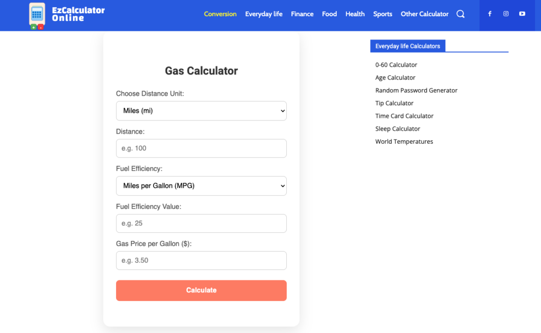Go to the Sleep Calculator

pyautogui.click(x=398, y=129)
